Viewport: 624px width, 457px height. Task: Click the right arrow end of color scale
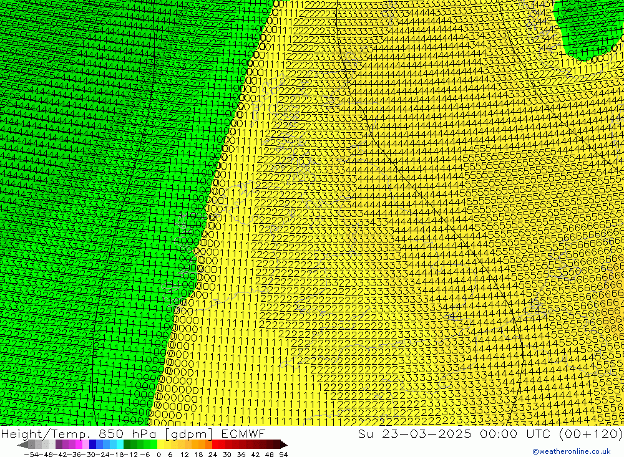[284, 445]
